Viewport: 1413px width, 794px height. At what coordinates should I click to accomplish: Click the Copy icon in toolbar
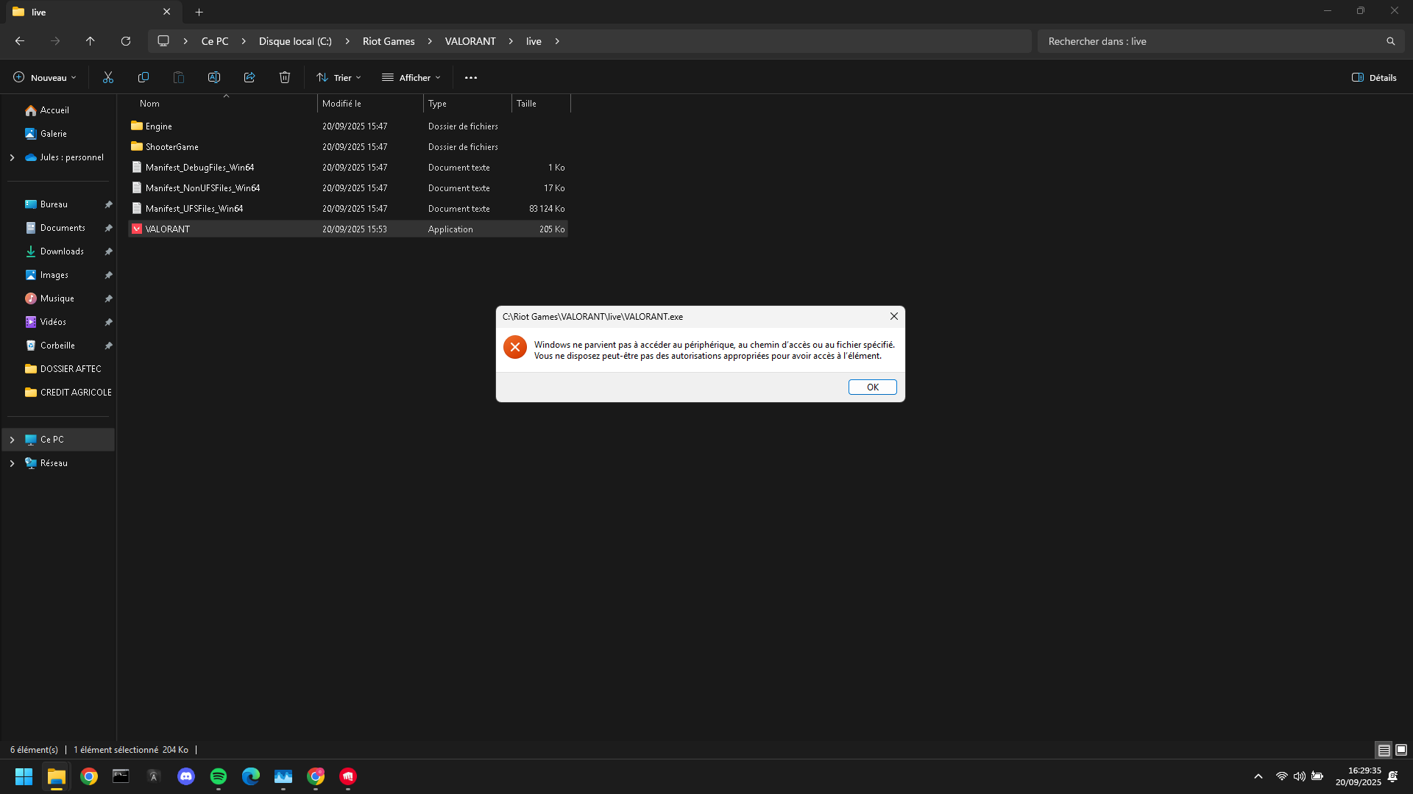click(x=144, y=77)
